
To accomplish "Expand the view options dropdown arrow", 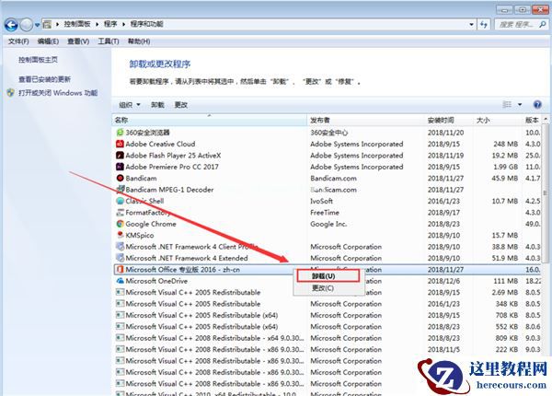I will coord(520,105).
